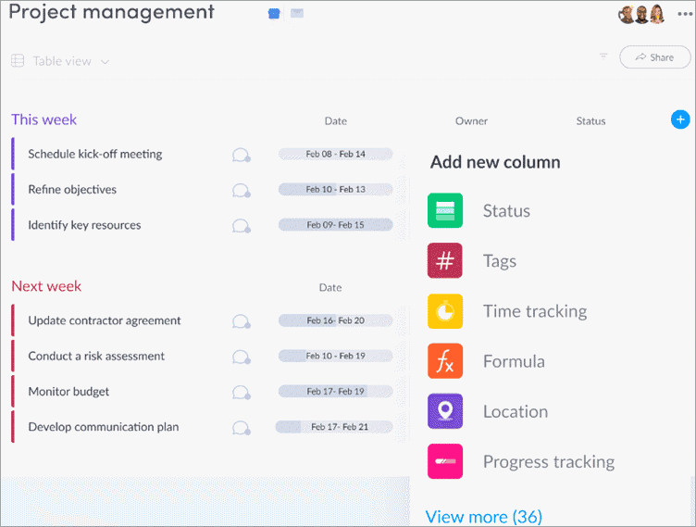
Task: Click the Owner column header
Action: click(x=471, y=120)
